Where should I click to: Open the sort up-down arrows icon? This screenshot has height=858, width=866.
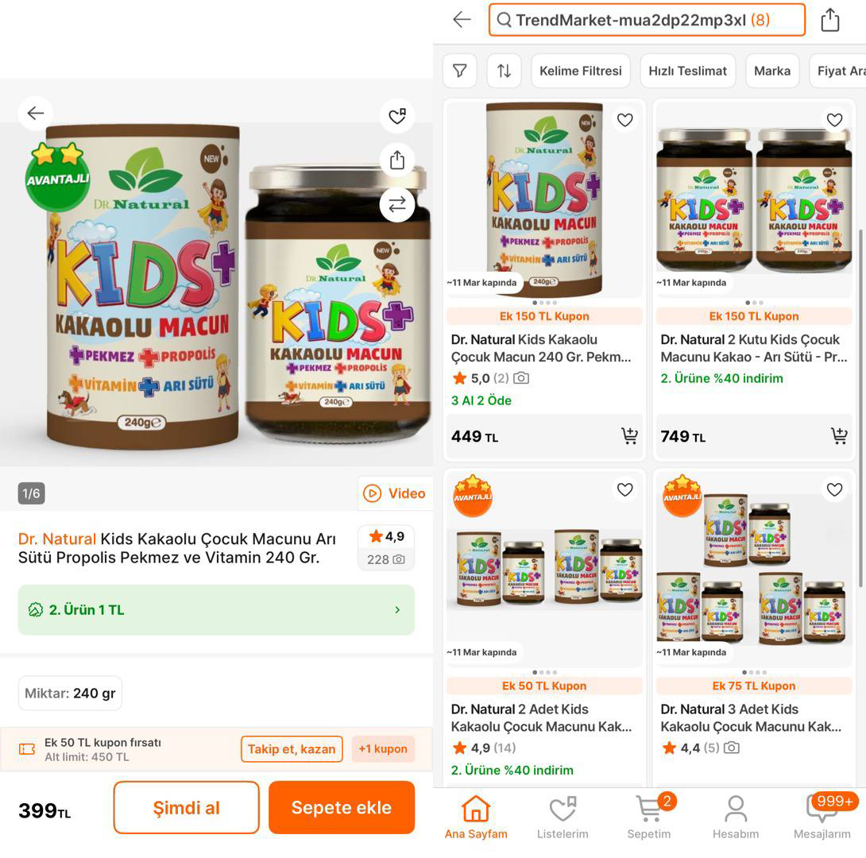click(x=504, y=71)
